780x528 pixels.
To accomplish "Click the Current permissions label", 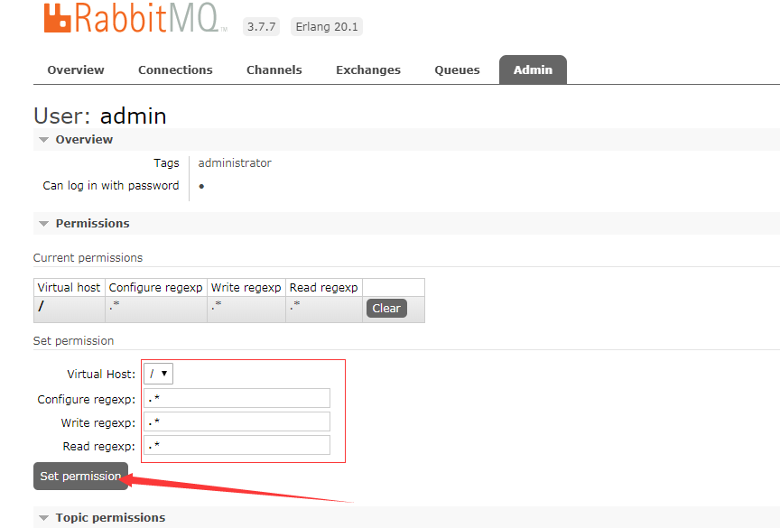I will pos(88,258).
